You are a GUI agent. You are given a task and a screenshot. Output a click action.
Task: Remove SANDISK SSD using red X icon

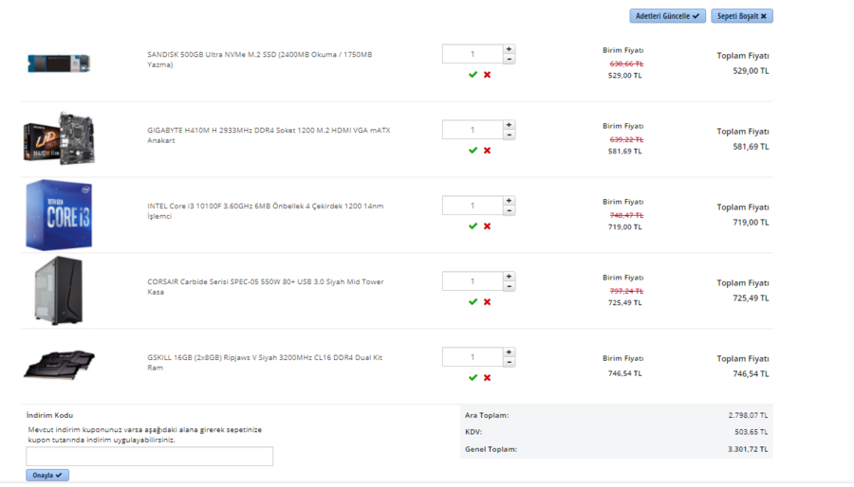488,75
